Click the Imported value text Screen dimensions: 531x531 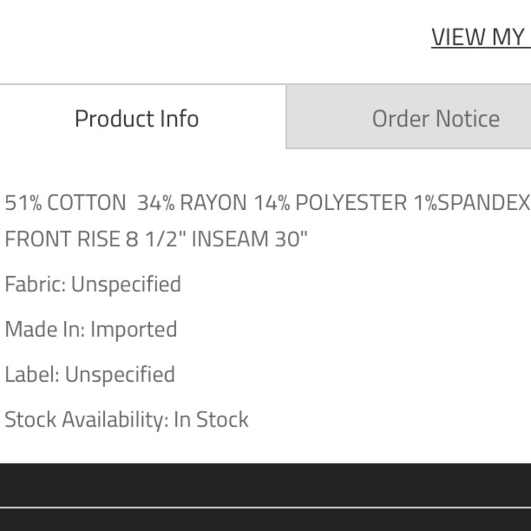click(134, 329)
